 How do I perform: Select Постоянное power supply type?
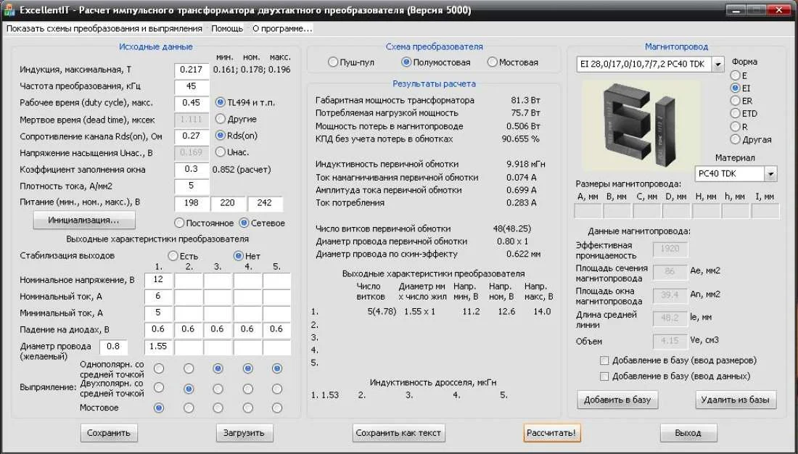[x=180, y=223]
